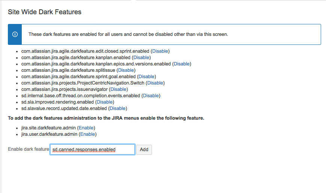Image resolution: width=326 pixels, height=193 pixels.
Task: Disable the darkfeature.kanplan.enabled feature
Action: (x=141, y=58)
